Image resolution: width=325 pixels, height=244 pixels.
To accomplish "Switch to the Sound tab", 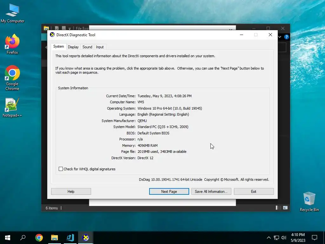I will (87, 47).
